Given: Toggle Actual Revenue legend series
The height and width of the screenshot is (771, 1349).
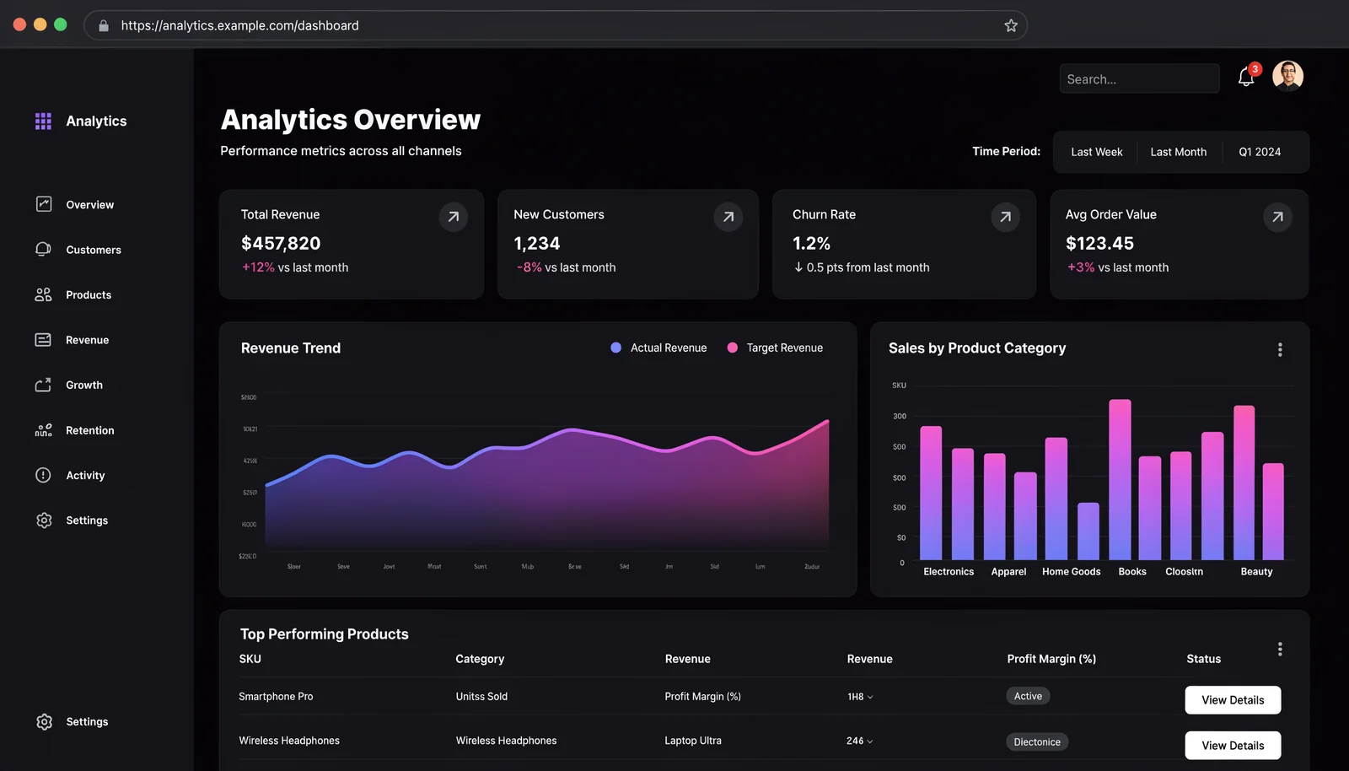Looking at the screenshot, I should click(658, 348).
